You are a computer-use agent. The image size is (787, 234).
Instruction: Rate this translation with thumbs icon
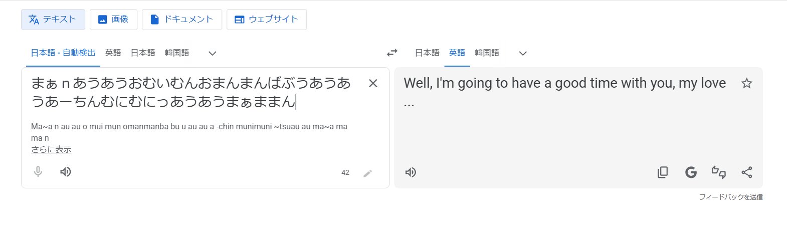click(x=718, y=172)
